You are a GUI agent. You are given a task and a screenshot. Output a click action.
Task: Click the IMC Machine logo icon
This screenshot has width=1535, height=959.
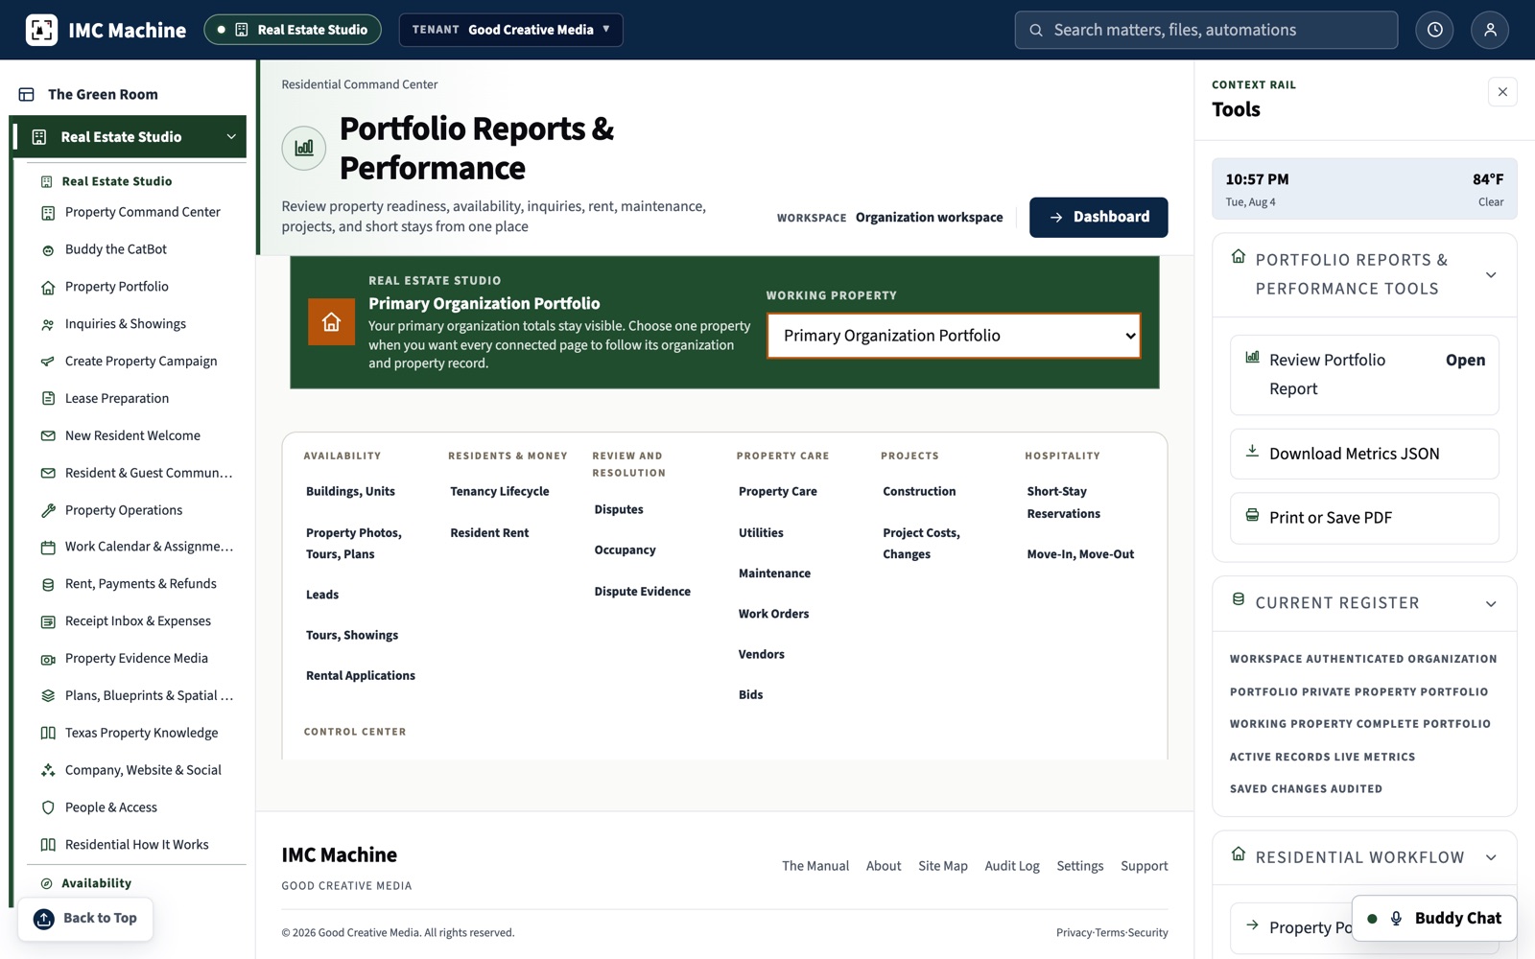click(x=41, y=30)
